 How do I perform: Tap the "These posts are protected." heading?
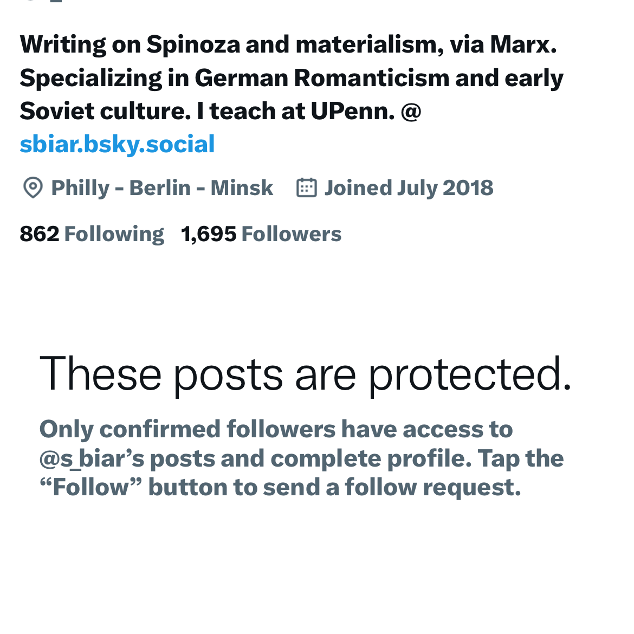(306, 373)
